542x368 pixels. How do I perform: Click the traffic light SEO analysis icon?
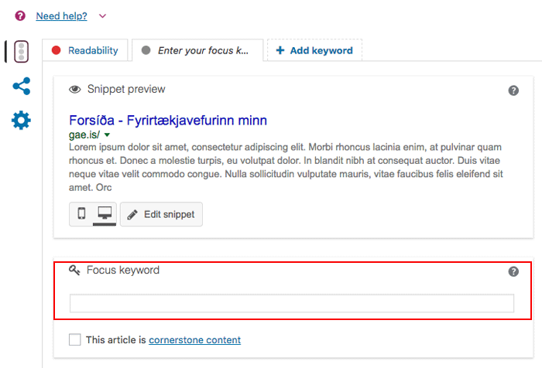21,51
